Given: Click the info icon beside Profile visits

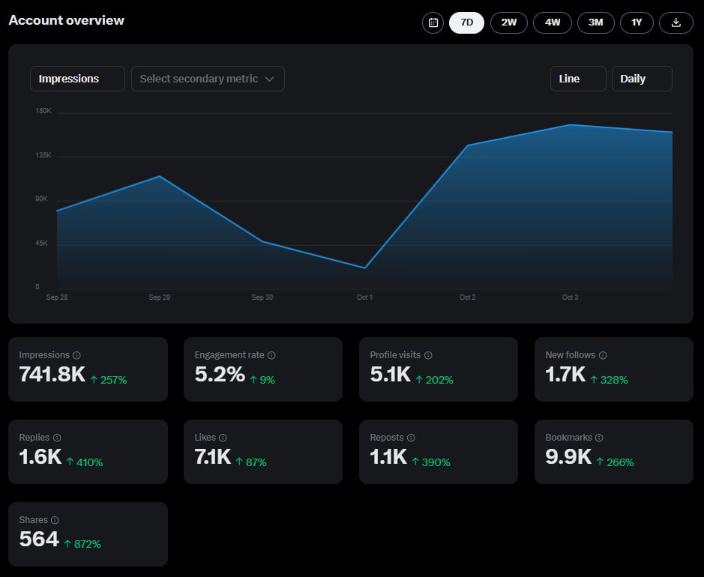Looking at the screenshot, I should (x=428, y=355).
